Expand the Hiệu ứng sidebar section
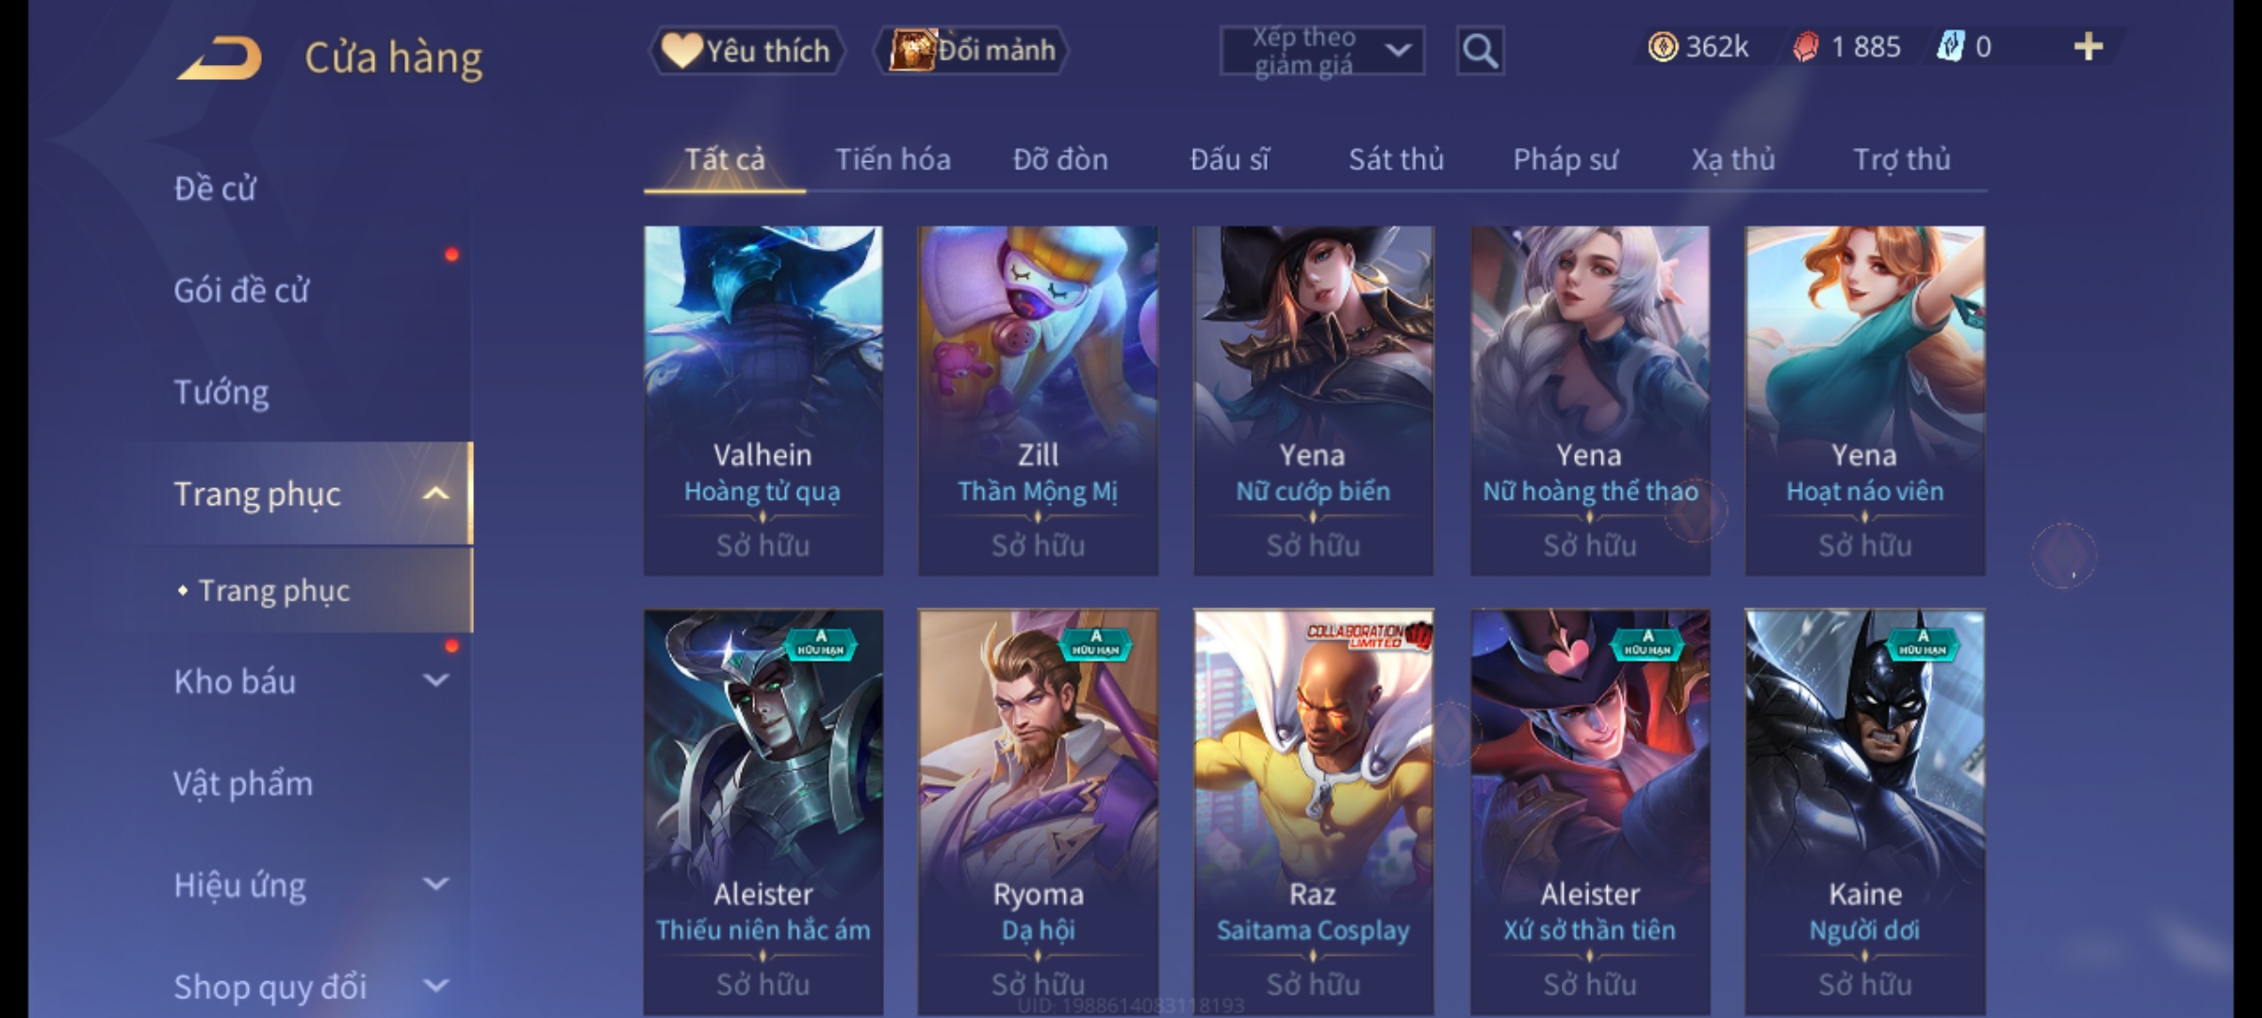The image size is (2262, 1018). (x=435, y=884)
